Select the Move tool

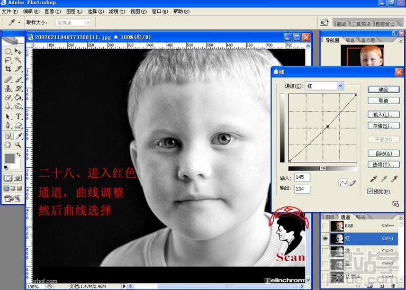point(18,51)
